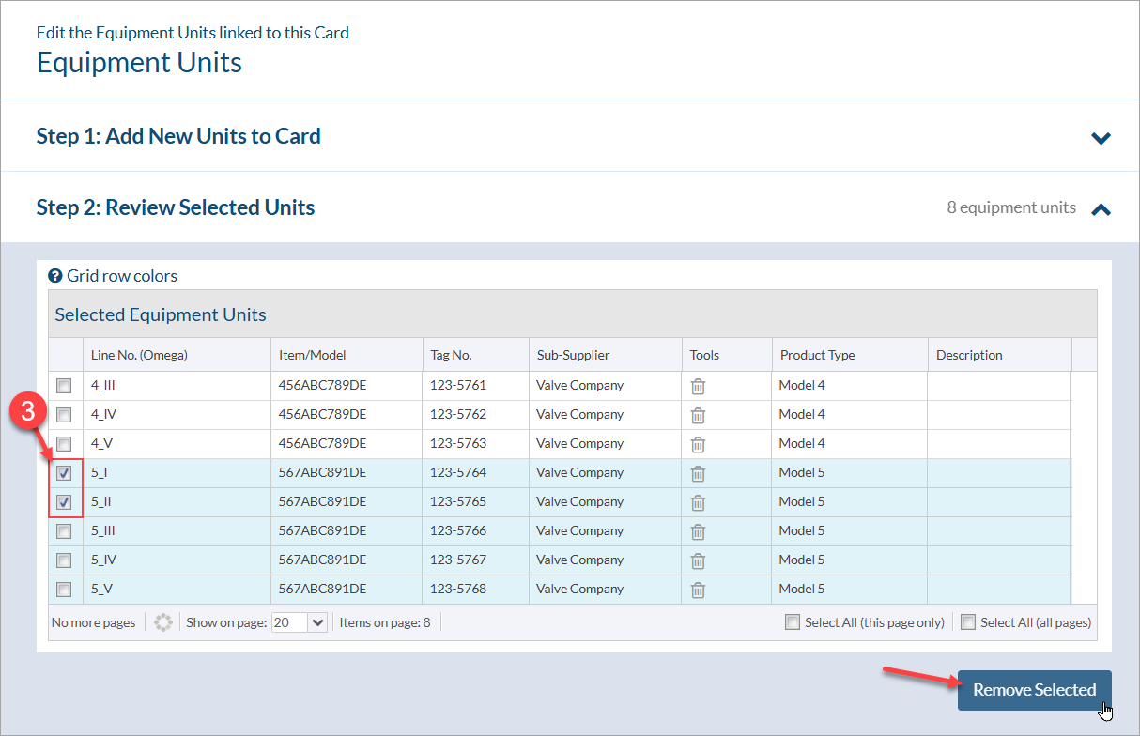Check the box for row 4_III
1140x736 pixels.
[x=64, y=386]
